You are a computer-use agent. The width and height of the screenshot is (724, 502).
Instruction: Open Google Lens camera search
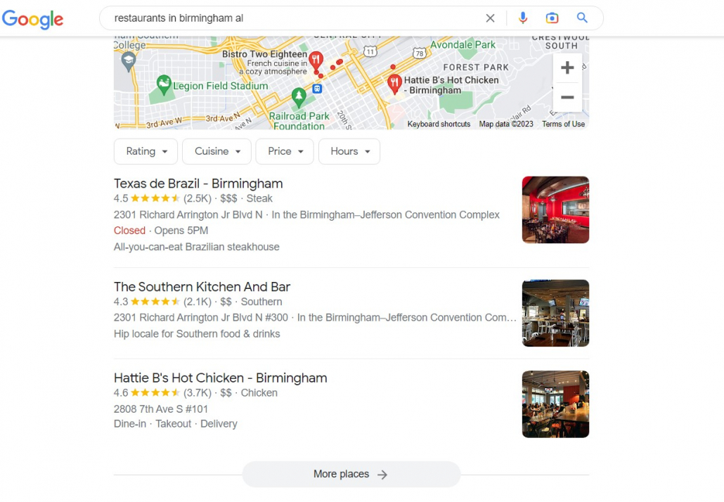pyautogui.click(x=552, y=18)
